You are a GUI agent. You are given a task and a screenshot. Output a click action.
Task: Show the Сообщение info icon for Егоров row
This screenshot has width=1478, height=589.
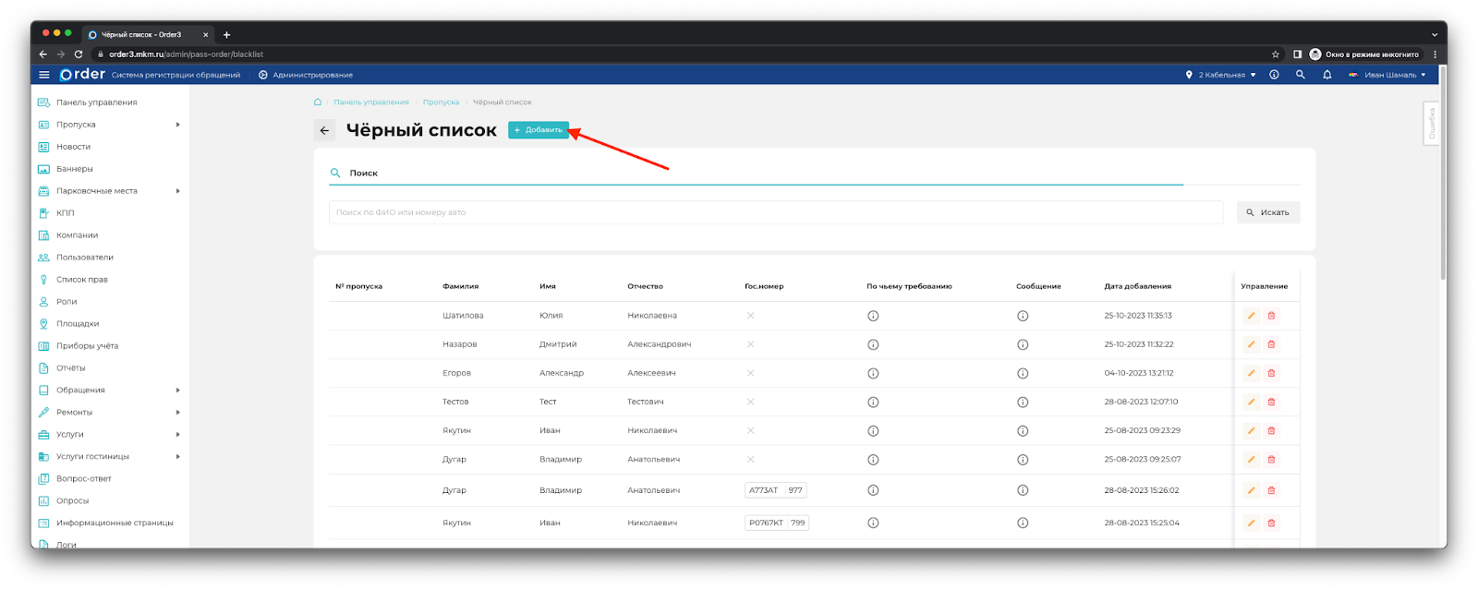(x=1023, y=373)
